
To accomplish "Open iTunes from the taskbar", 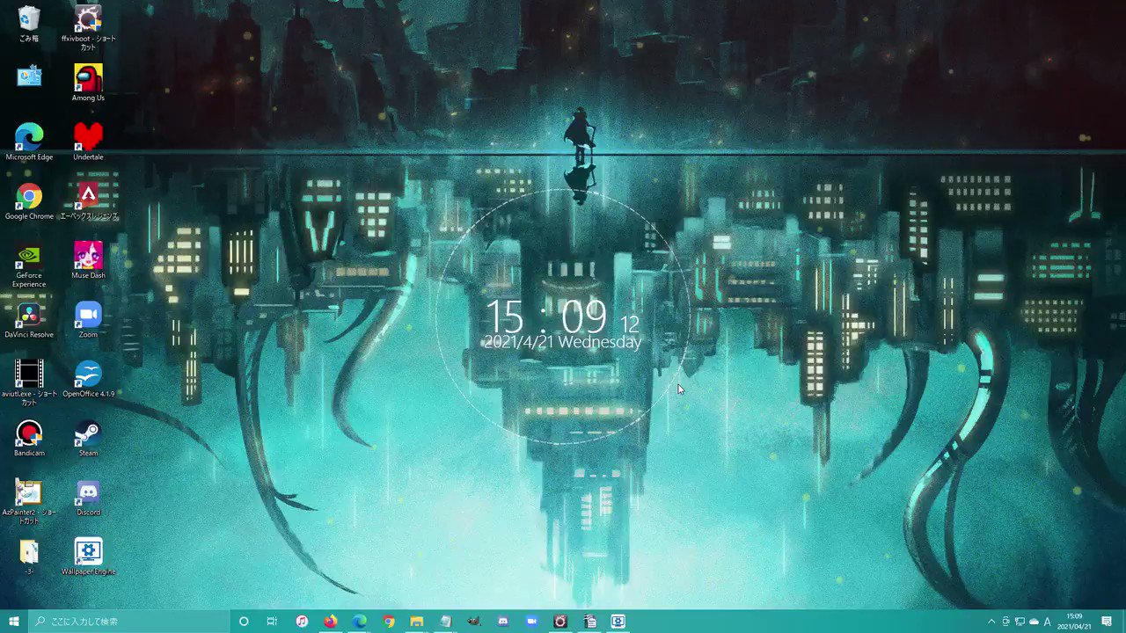I will [x=302, y=622].
